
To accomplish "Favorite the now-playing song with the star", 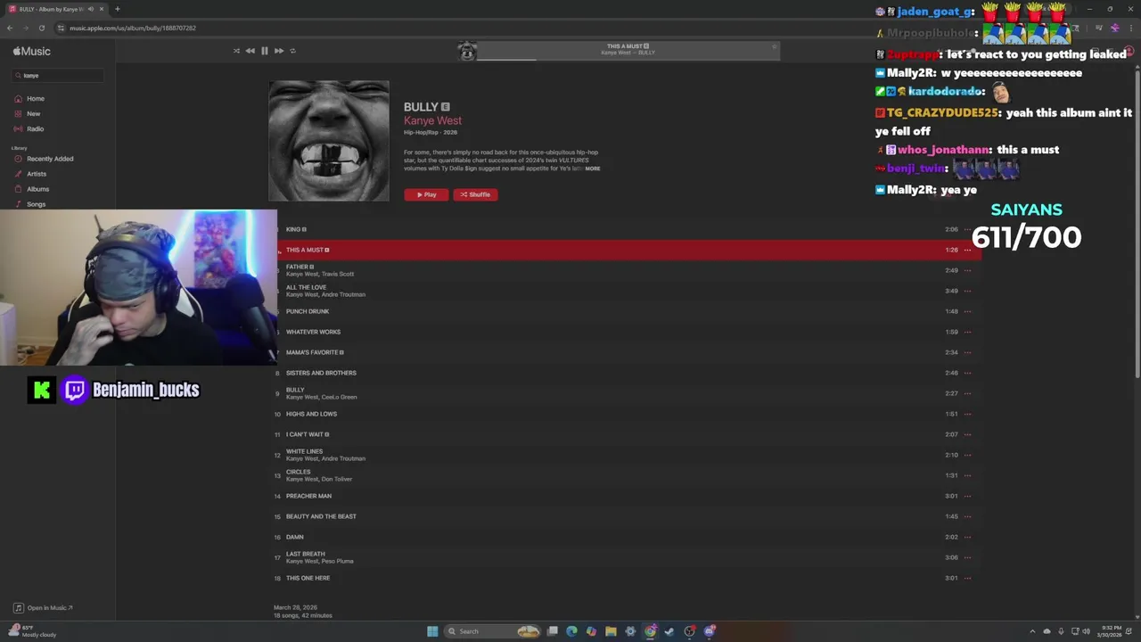I will tap(774, 46).
